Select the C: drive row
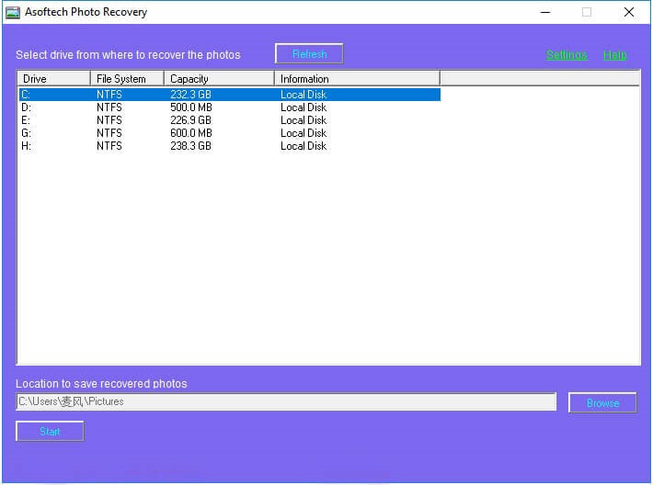The width and height of the screenshot is (653, 485). [229, 95]
